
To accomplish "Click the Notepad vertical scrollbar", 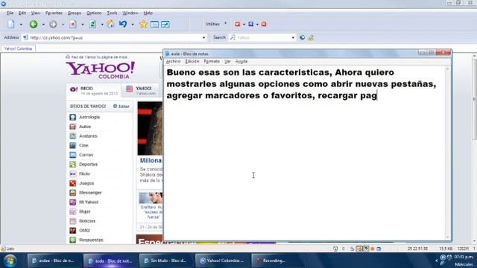I will pos(447,153).
